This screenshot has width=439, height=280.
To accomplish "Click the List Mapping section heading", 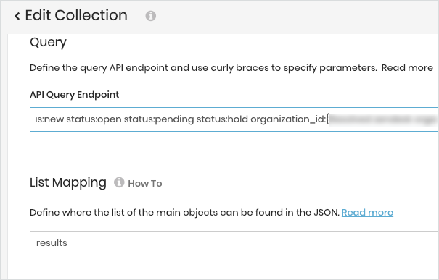I will (68, 182).
